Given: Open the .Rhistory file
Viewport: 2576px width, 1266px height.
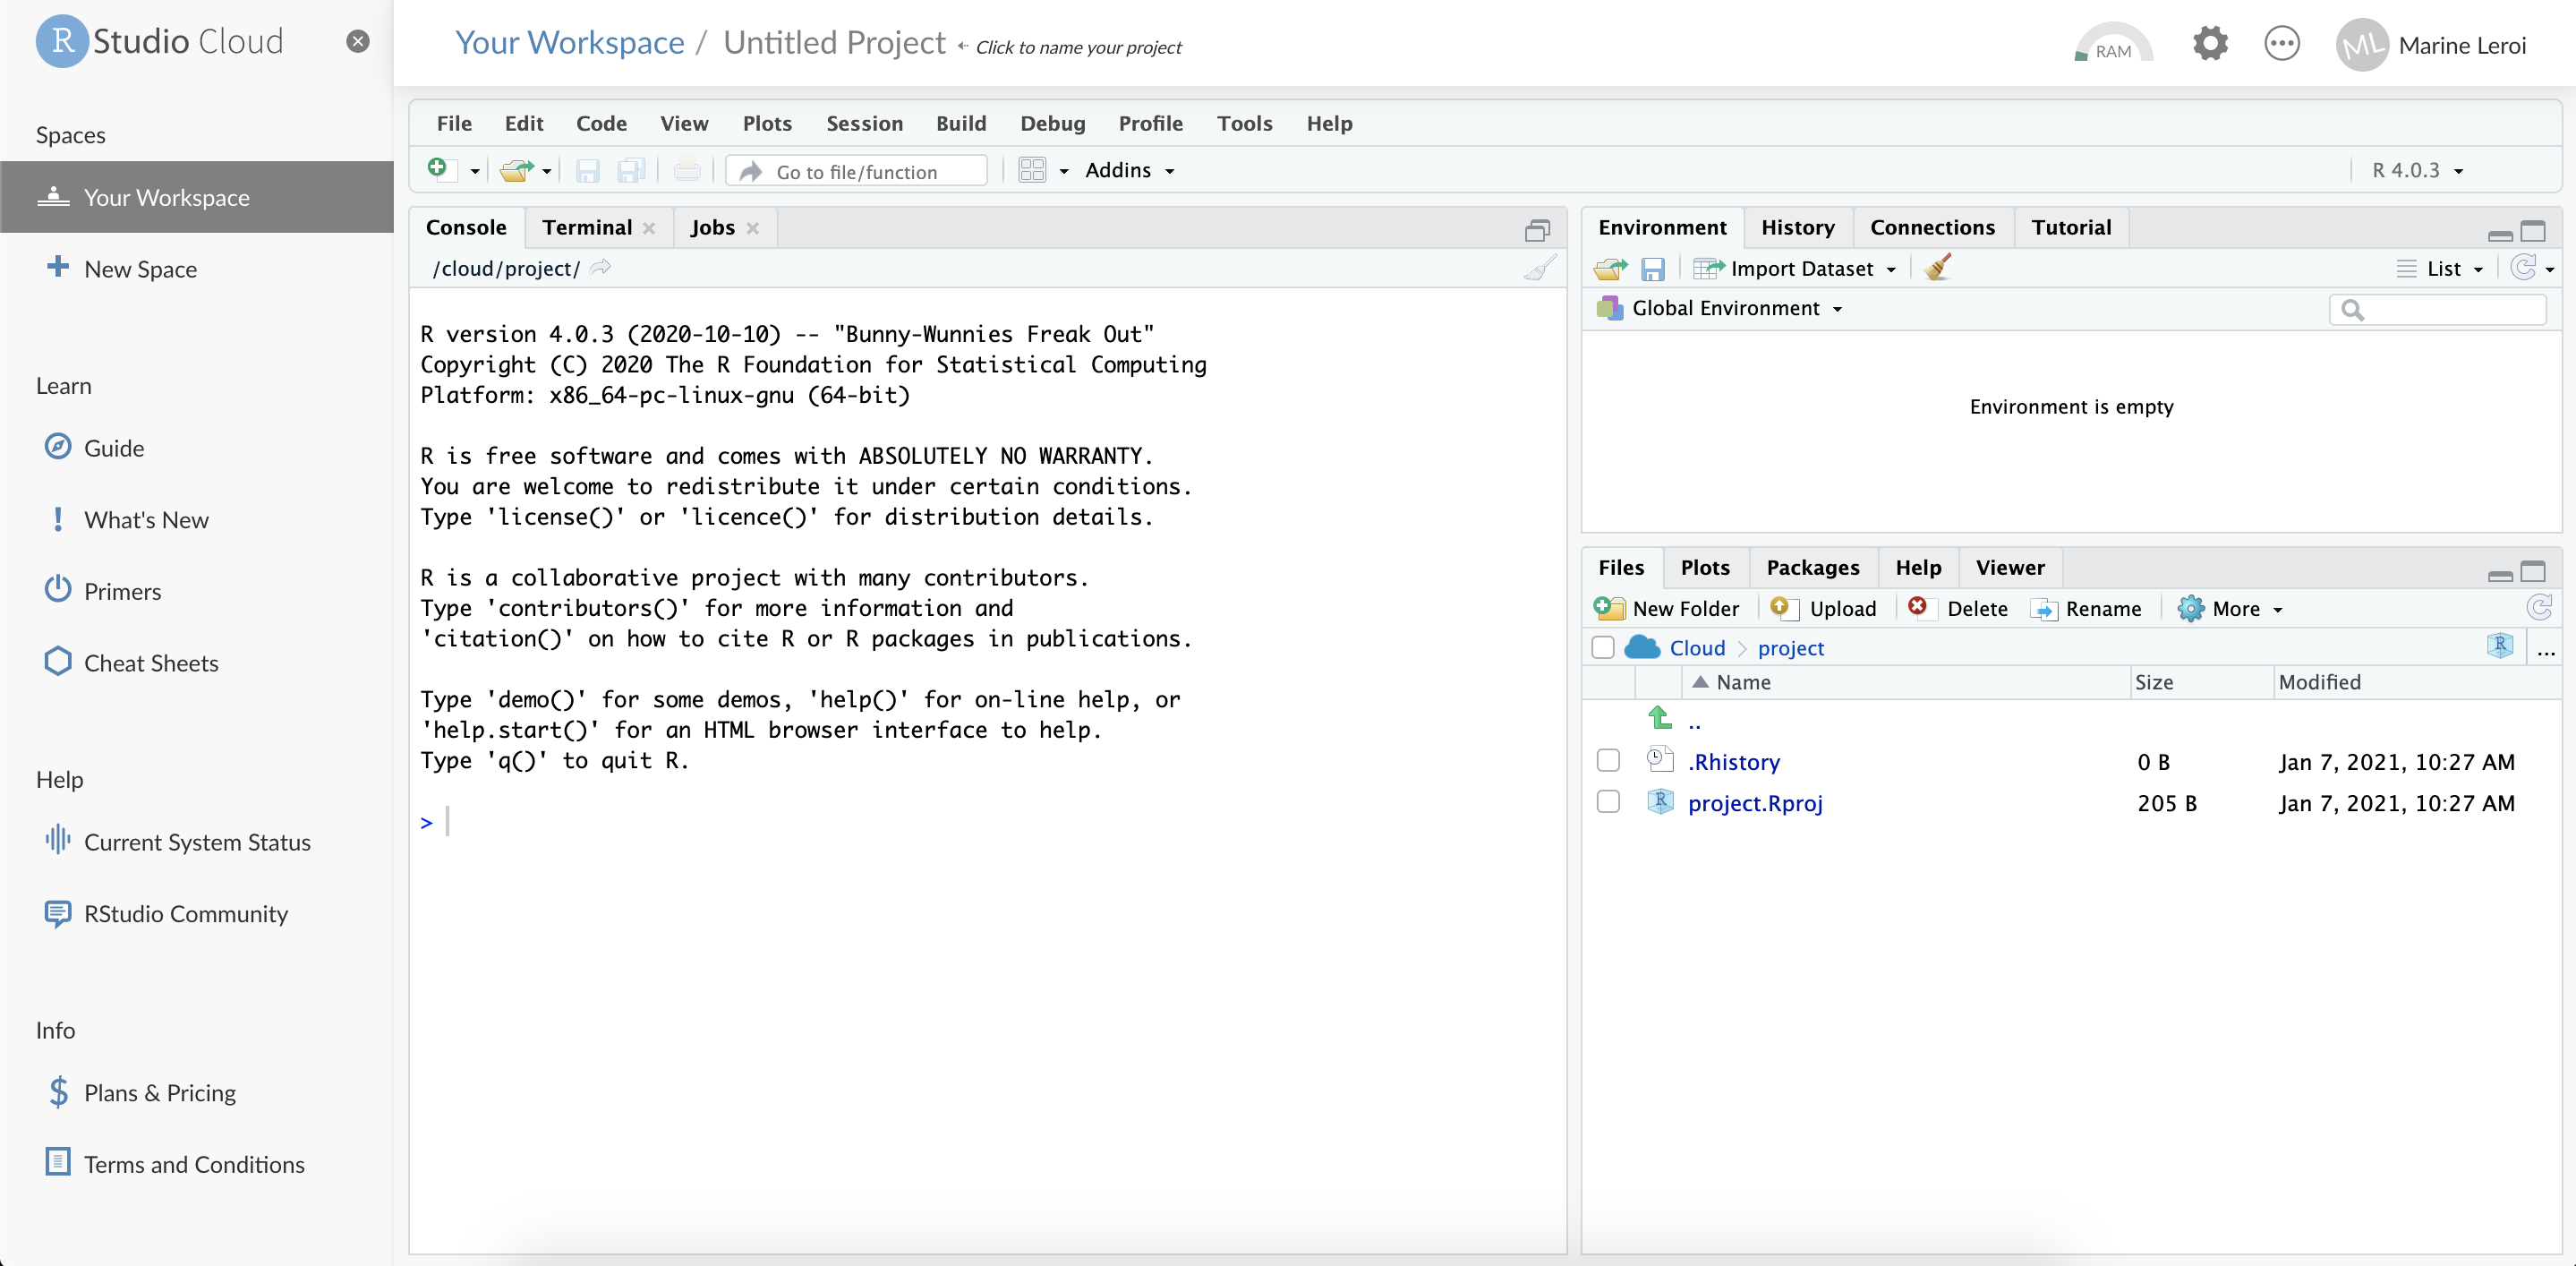Looking at the screenshot, I should tap(1734, 762).
